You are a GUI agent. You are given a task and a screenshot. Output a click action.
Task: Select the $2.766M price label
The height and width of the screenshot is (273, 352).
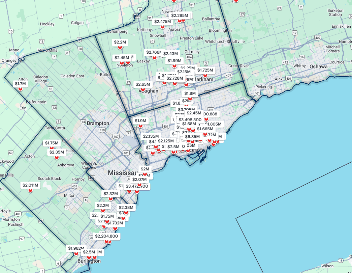153,52
